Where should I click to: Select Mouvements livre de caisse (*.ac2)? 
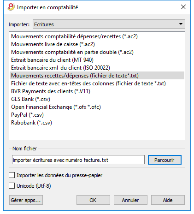53,44
